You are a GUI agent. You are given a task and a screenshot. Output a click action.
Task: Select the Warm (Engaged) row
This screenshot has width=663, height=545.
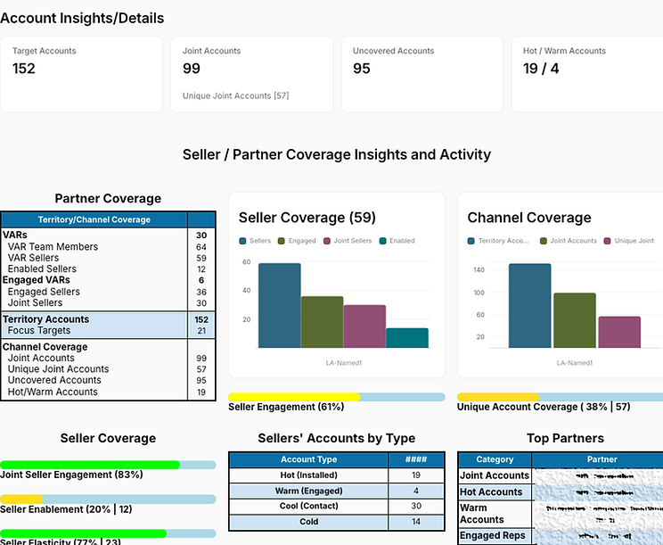[x=337, y=491]
